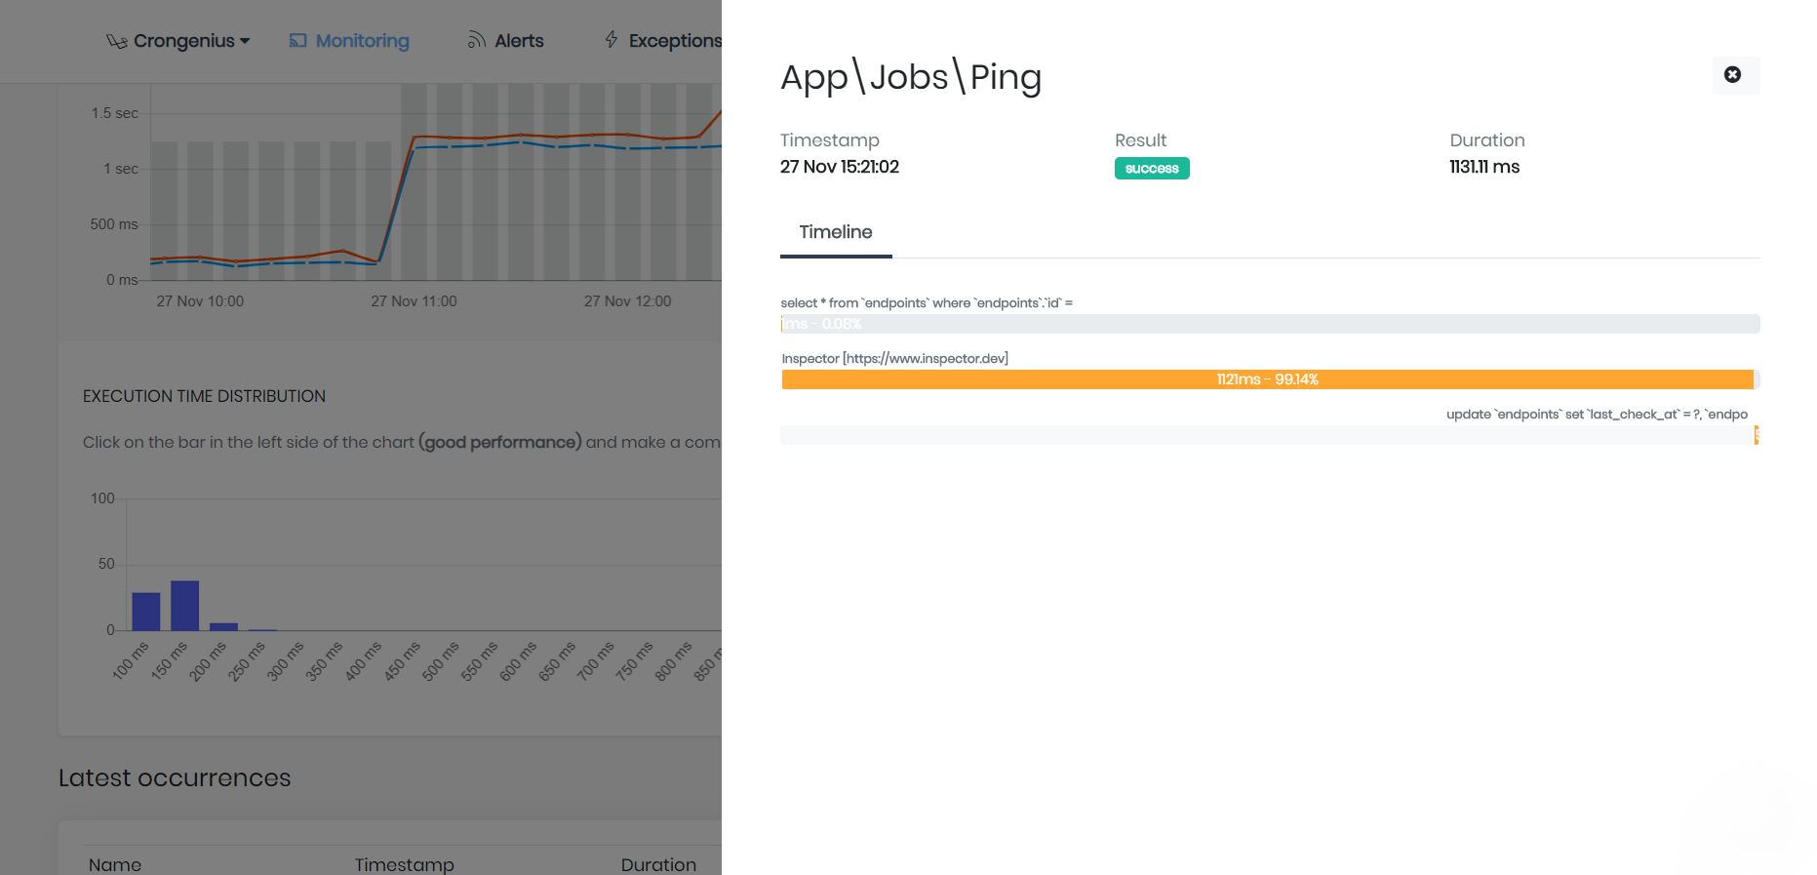Close the App\Jobs\Ping details panel
This screenshot has height=875, width=1817.
(1732, 75)
